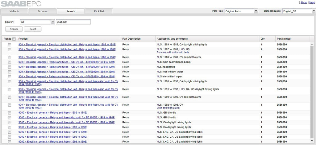
Task: Click the quantity value 4
Action: click(261, 49)
